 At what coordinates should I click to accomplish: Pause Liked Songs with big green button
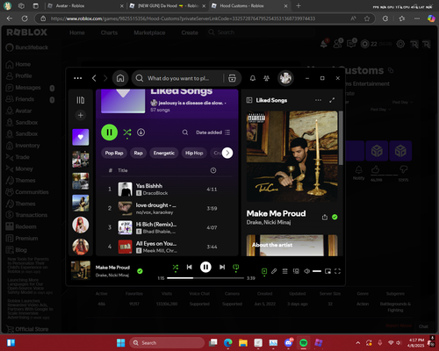[109, 133]
